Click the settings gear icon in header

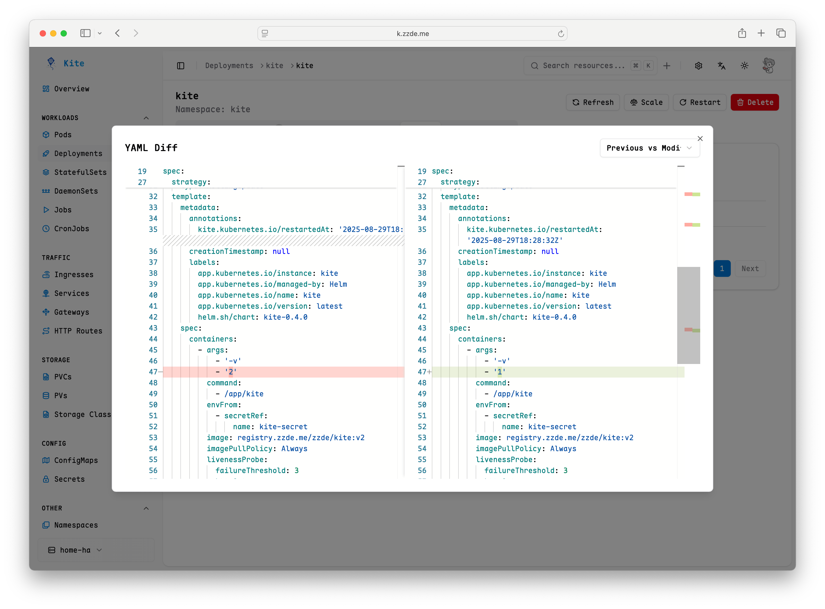698,65
